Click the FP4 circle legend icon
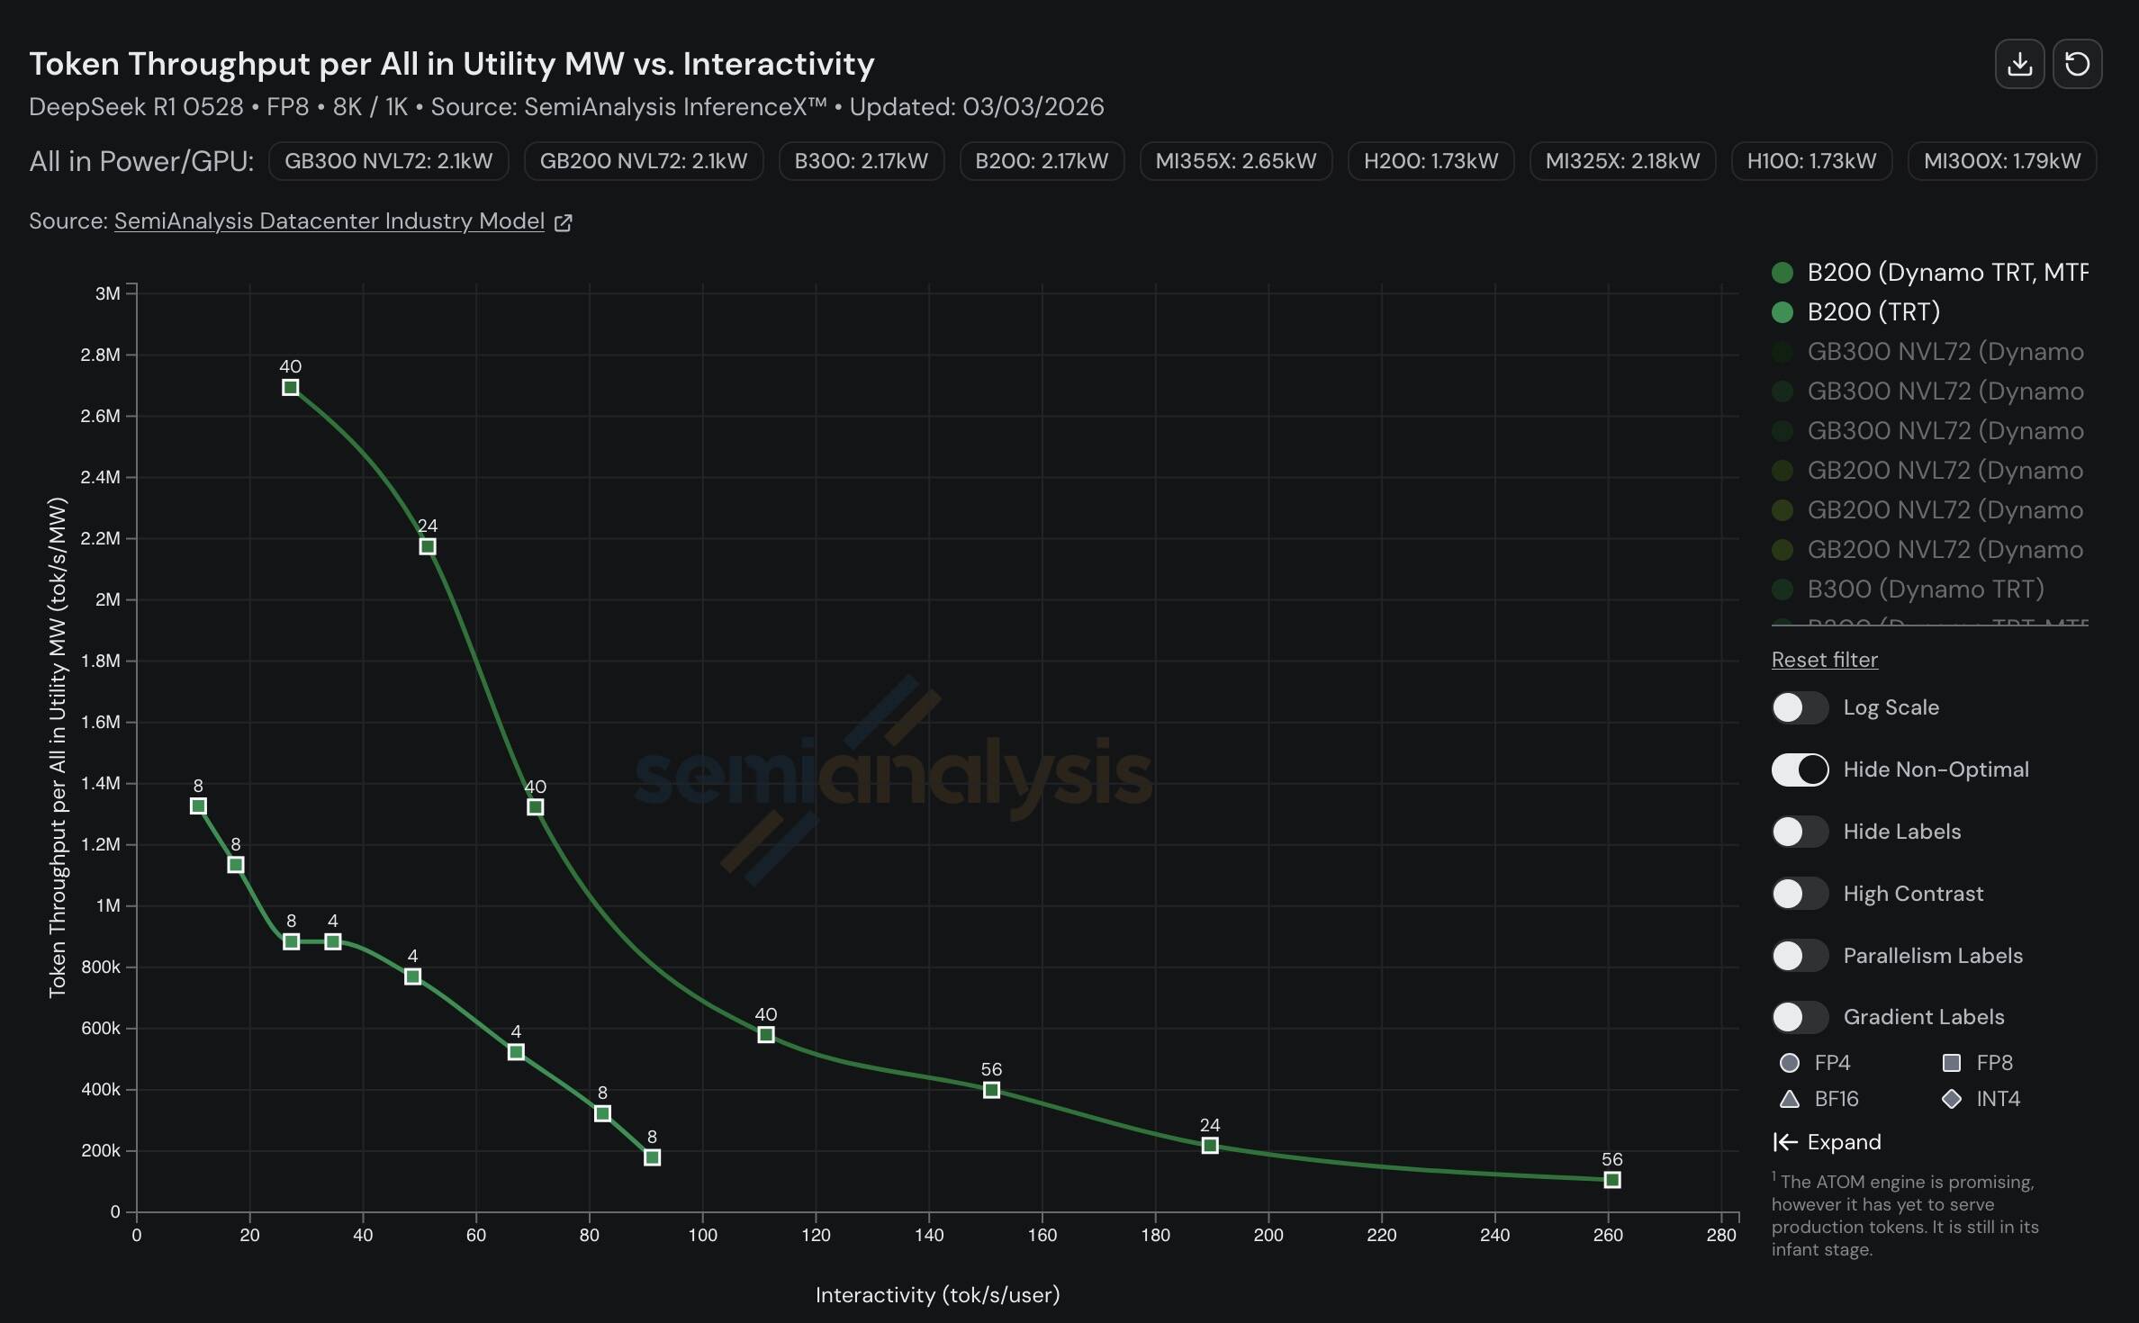Viewport: 2139px width, 1323px height. [1790, 1063]
